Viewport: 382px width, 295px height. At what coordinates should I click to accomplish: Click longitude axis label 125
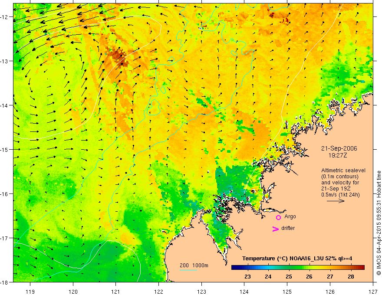click(287, 292)
